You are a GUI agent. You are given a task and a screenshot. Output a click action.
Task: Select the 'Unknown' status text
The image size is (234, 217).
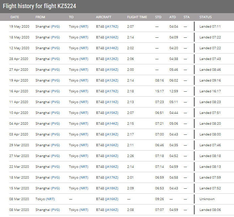point(207,199)
